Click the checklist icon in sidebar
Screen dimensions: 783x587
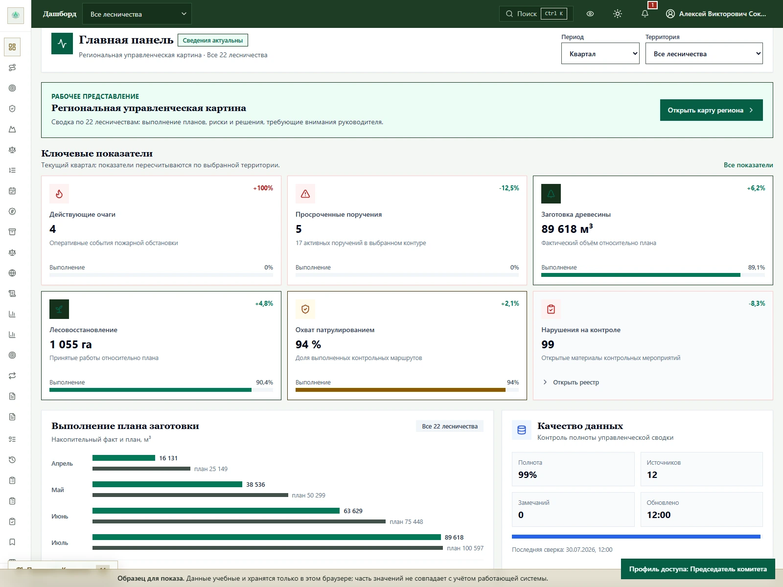click(x=12, y=439)
